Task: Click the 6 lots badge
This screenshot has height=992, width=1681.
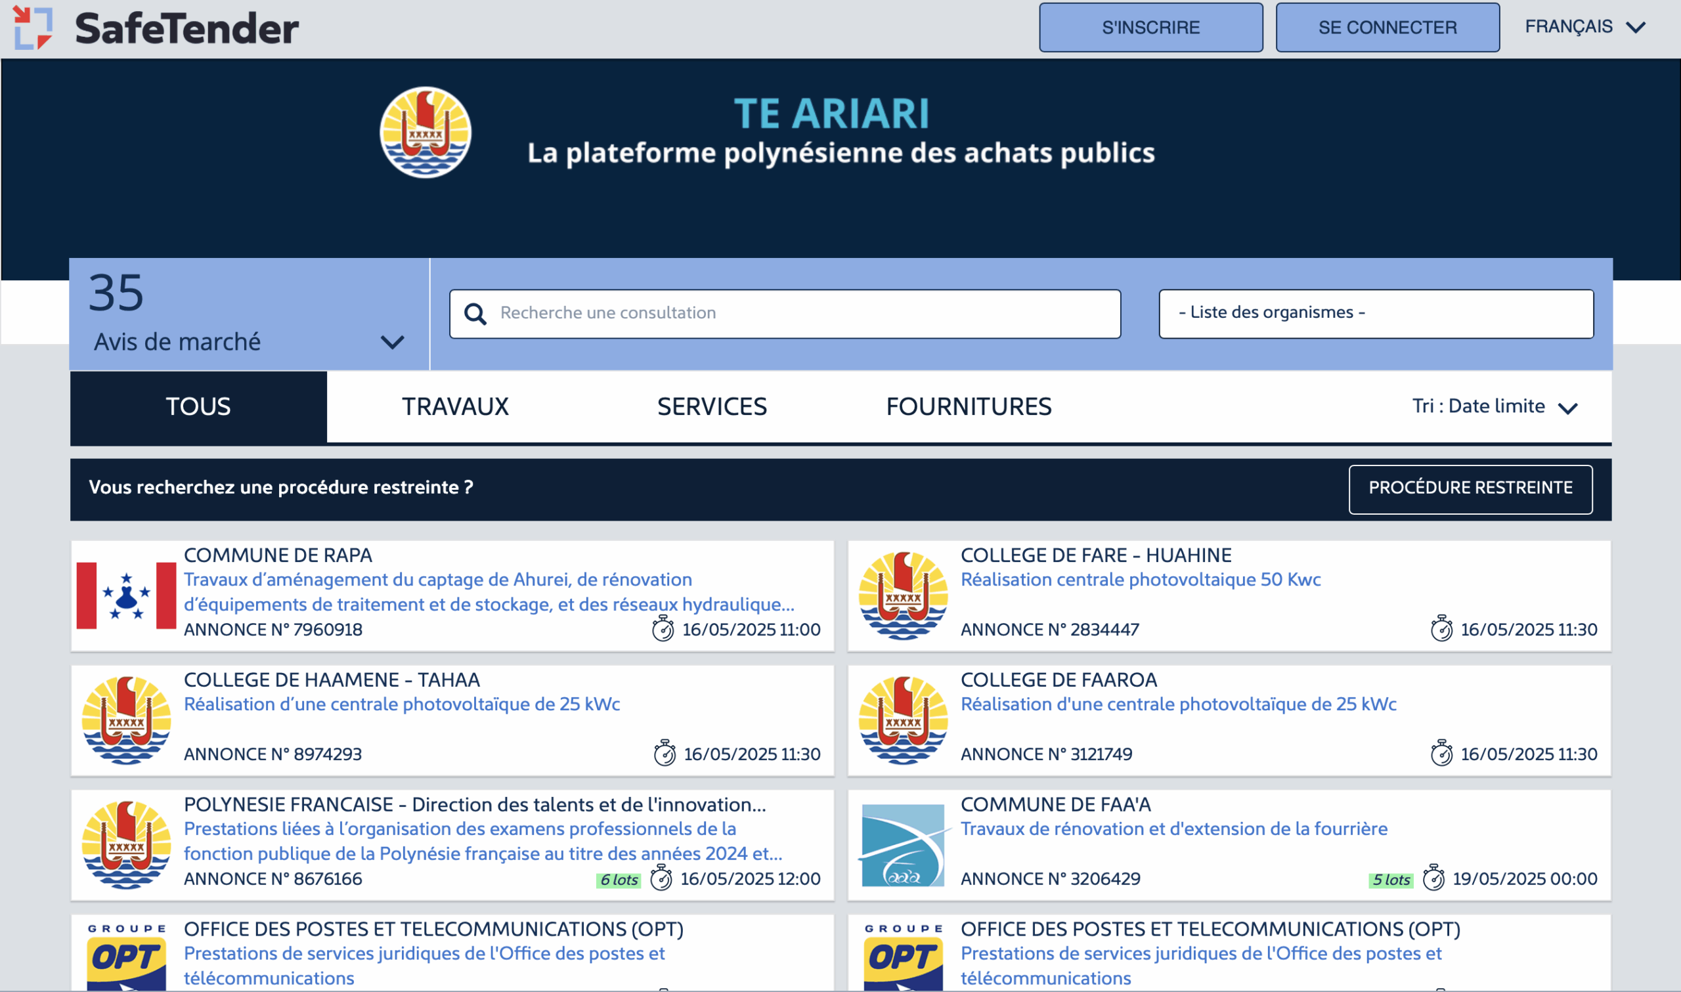Action: pyautogui.click(x=619, y=880)
